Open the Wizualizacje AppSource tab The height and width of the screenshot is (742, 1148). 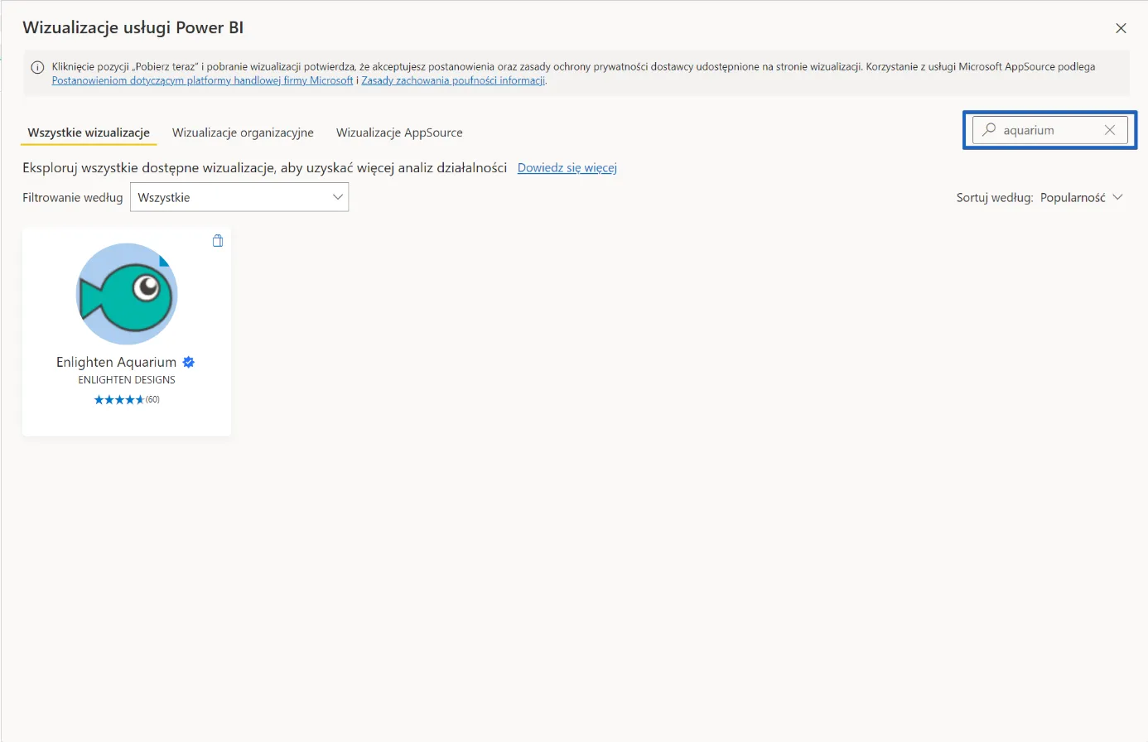point(399,132)
